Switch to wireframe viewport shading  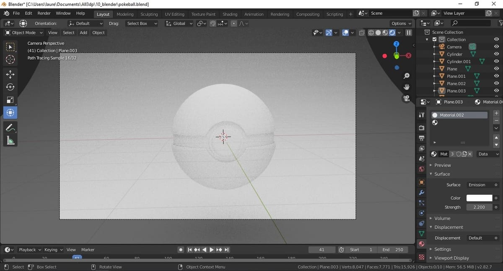(371, 33)
